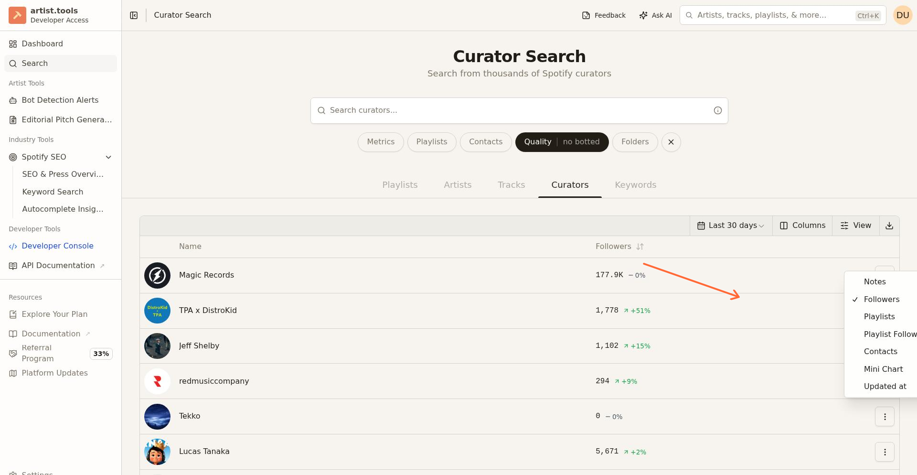
Task: Open TPA x DistroKid avatar thumbnail
Action: click(x=157, y=311)
